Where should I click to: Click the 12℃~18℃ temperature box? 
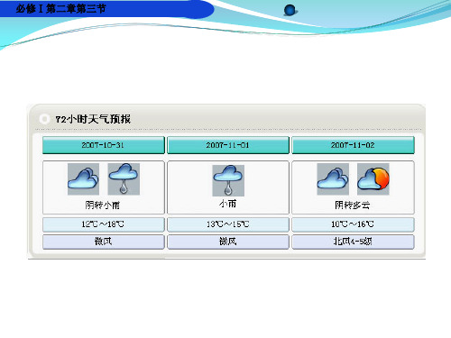tap(104, 224)
